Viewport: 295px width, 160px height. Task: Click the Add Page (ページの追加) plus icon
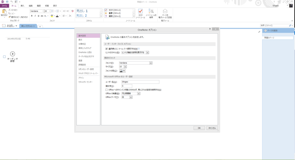point(265,31)
